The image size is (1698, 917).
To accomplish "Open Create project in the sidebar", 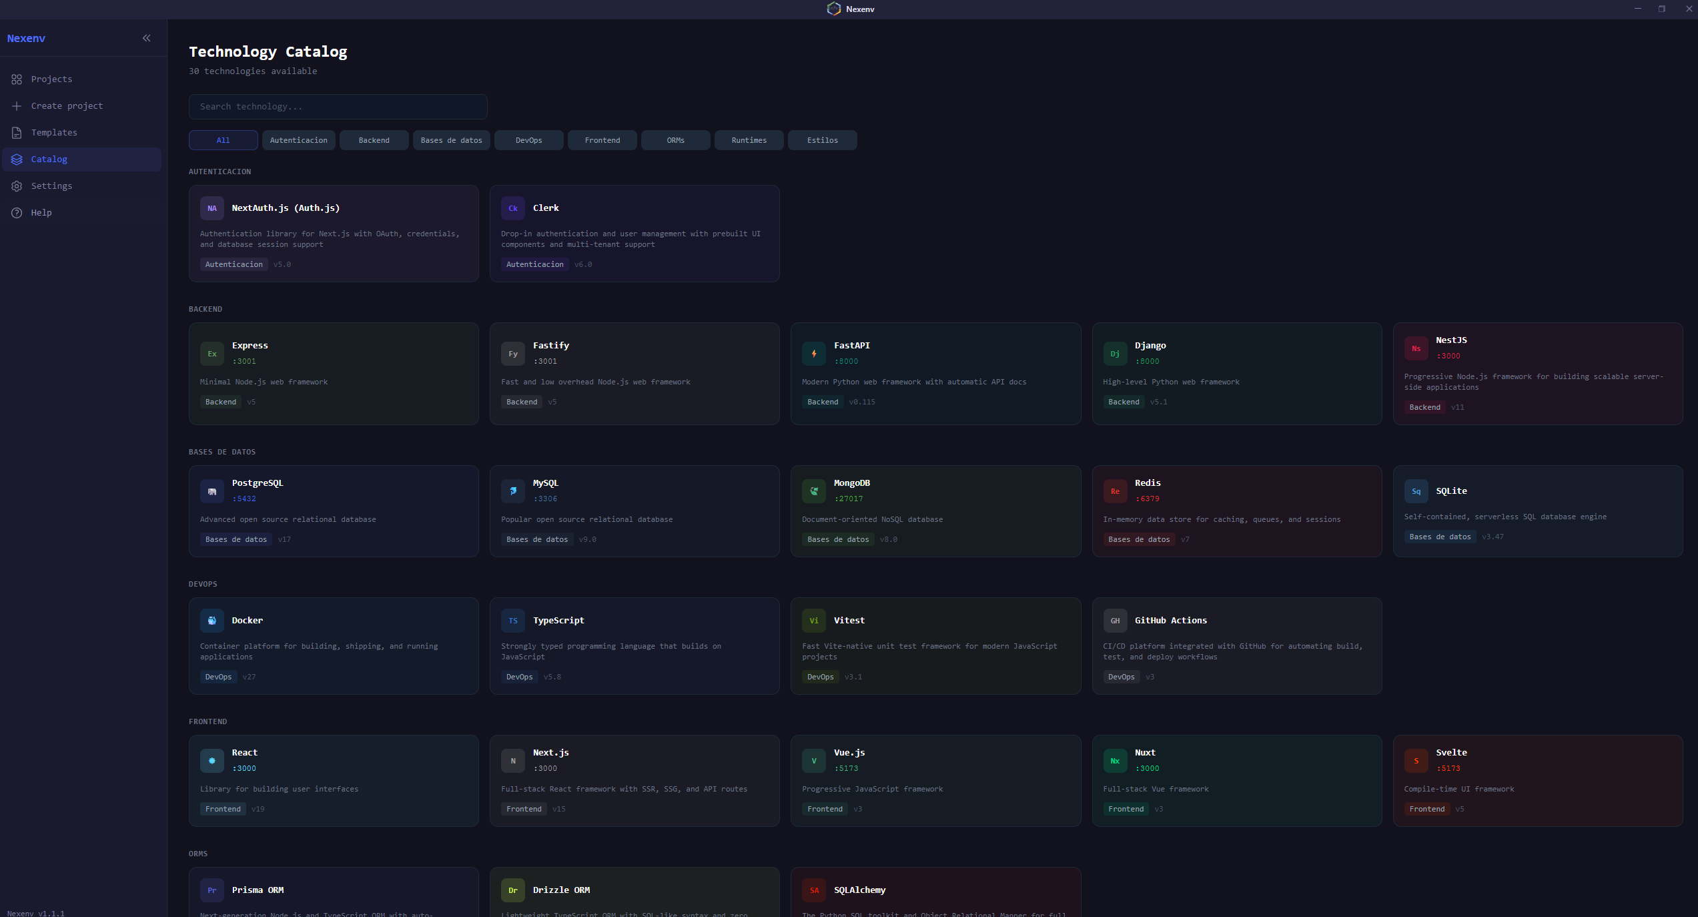I will [82, 106].
